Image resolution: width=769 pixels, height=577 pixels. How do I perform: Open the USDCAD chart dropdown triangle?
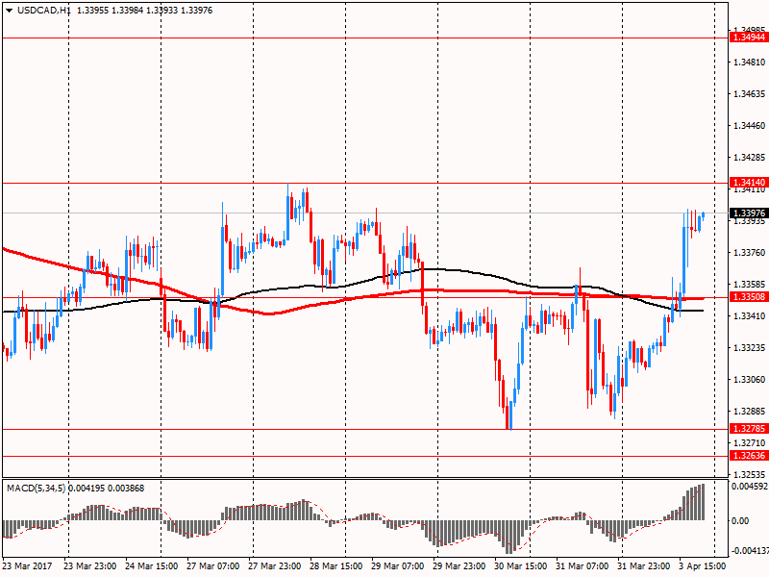10,11
